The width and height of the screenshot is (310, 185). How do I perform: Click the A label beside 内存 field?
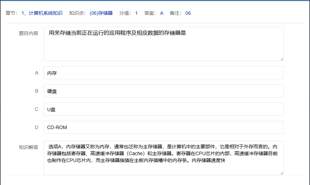click(x=37, y=73)
